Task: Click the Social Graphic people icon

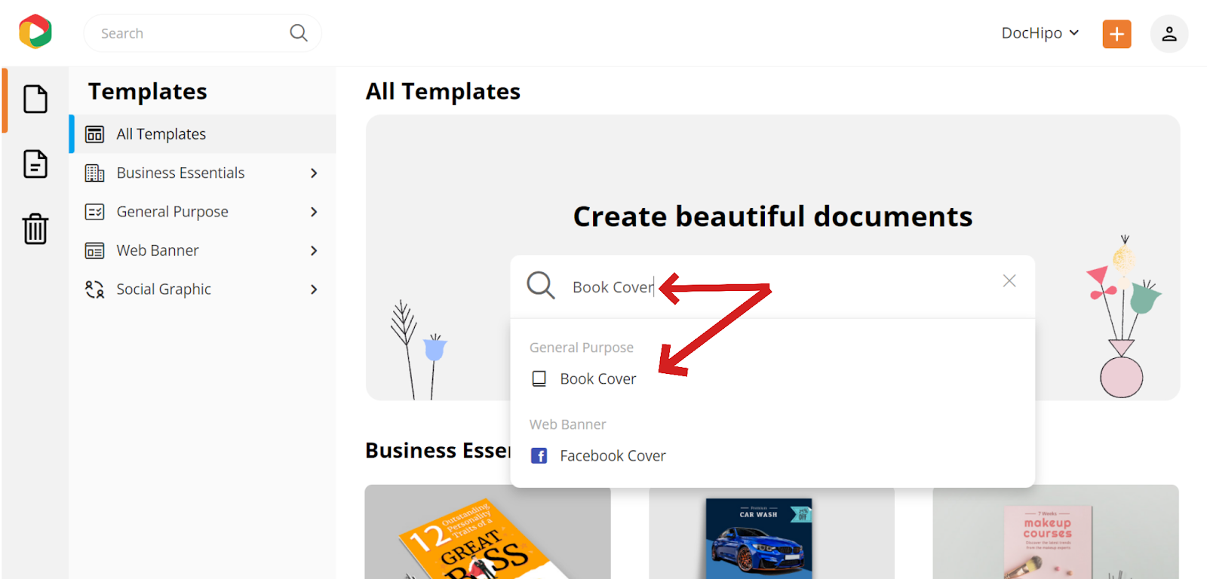Action: (x=94, y=289)
